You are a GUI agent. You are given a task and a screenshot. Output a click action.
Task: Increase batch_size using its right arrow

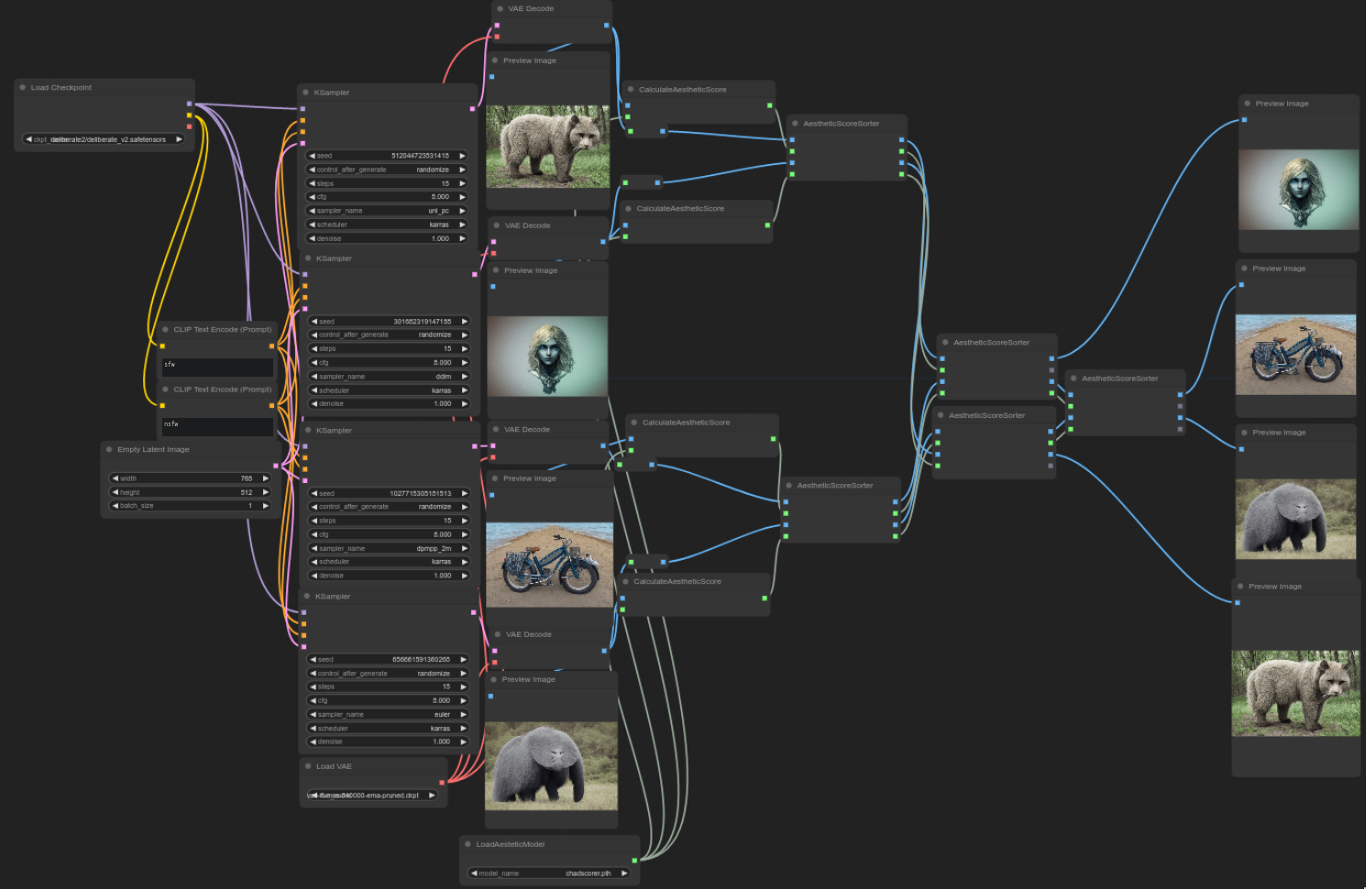tap(266, 506)
